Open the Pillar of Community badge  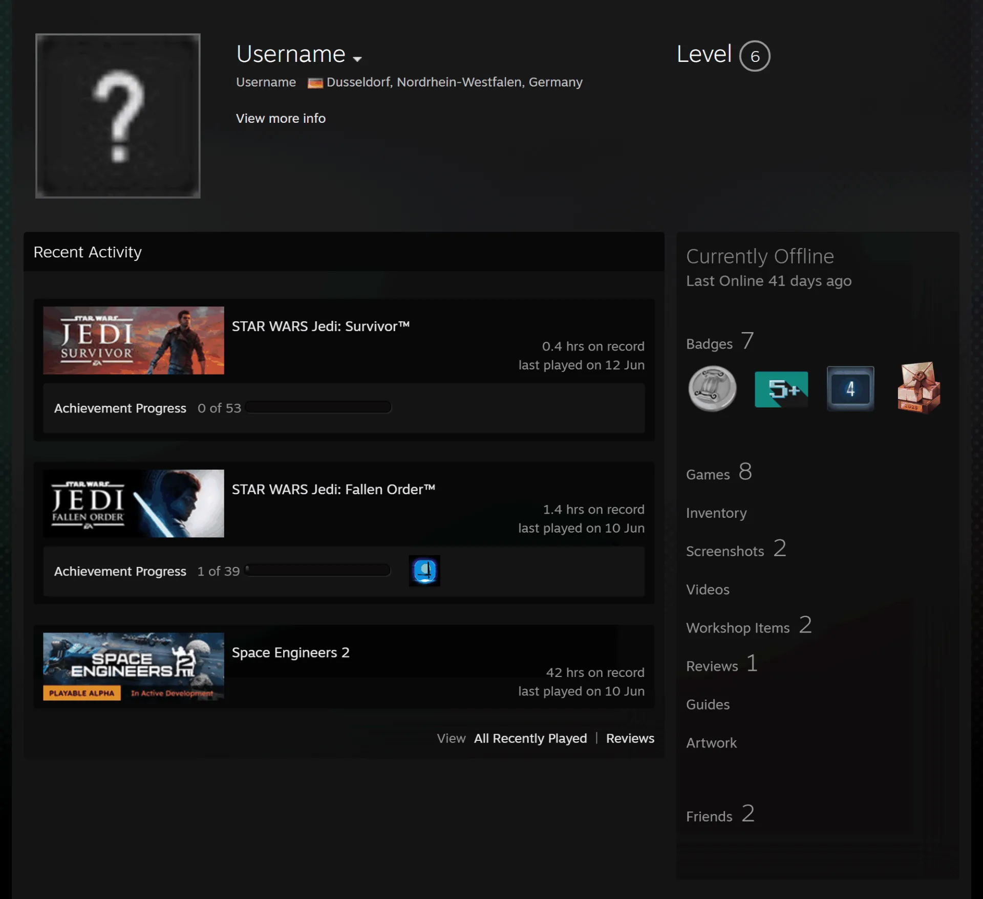(712, 389)
